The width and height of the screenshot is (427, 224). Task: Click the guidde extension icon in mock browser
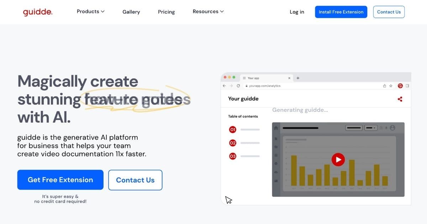pos(400,86)
